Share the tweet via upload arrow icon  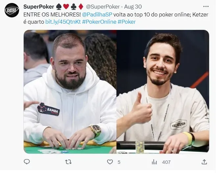(x=204, y=162)
